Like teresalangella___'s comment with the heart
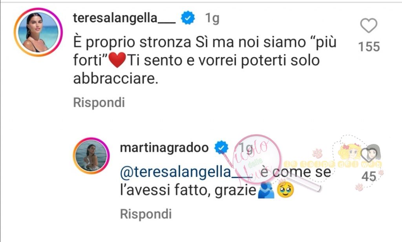402x242 pixels. [x=369, y=25]
